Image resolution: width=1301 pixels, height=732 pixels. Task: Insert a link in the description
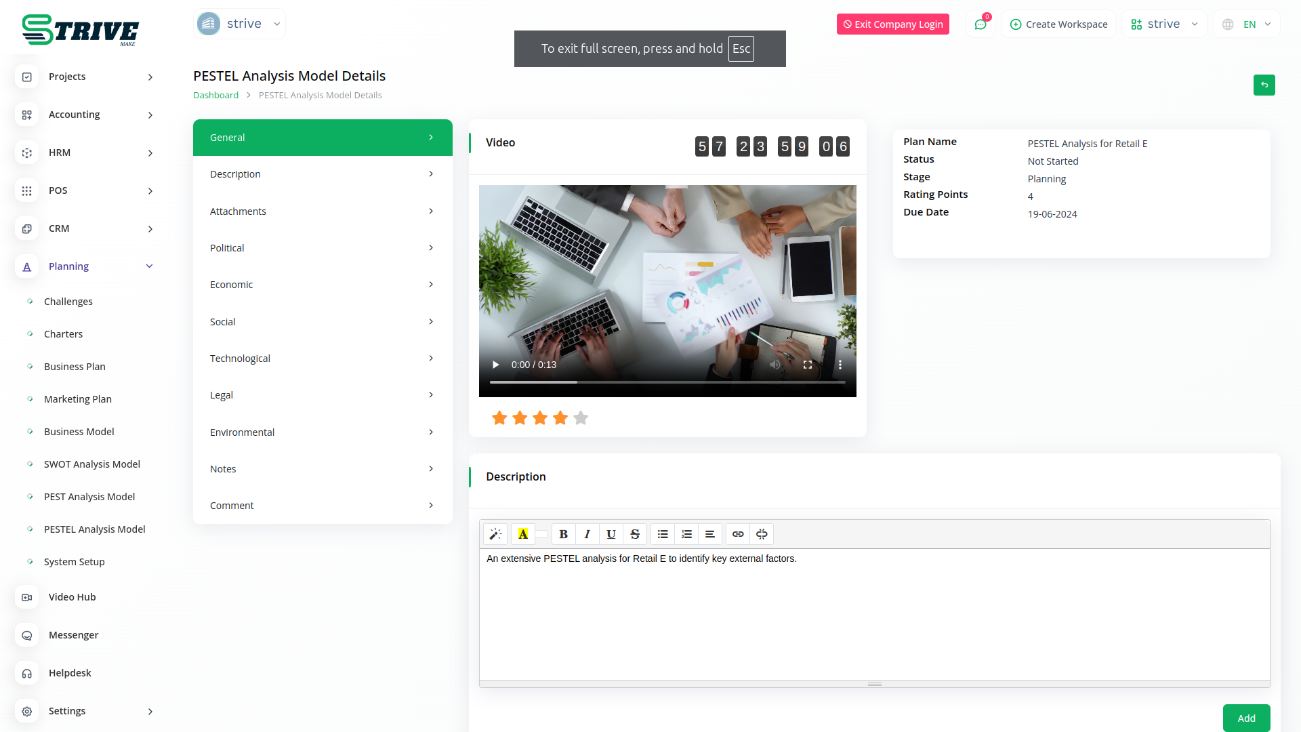(738, 534)
